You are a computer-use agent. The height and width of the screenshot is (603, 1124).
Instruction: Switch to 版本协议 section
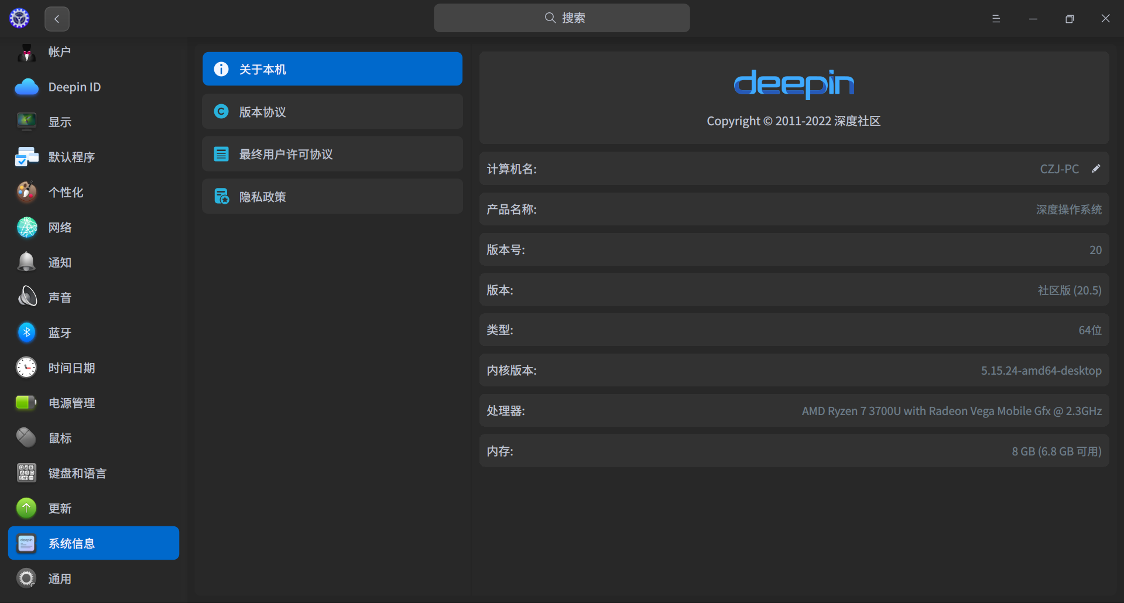pos(332,111)
